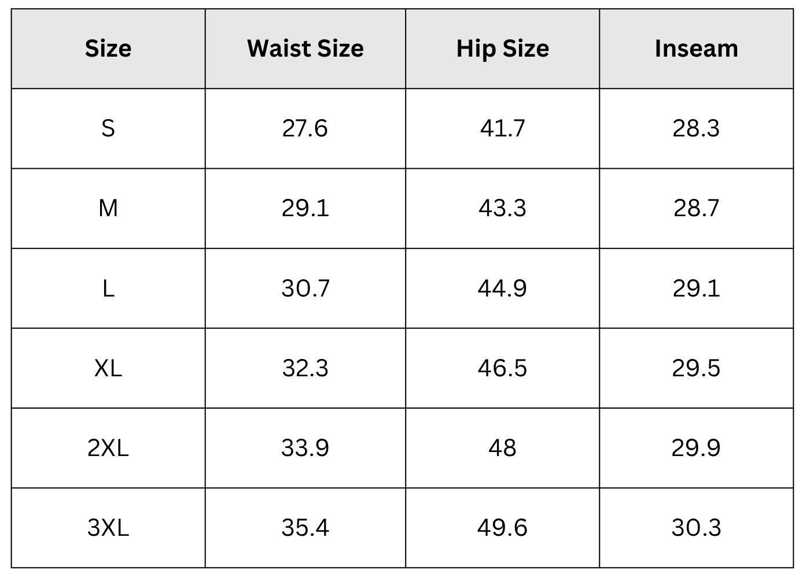Click the inseam value 29.9
This screenshot has height=578, width=810.
[x=697, y=447]
